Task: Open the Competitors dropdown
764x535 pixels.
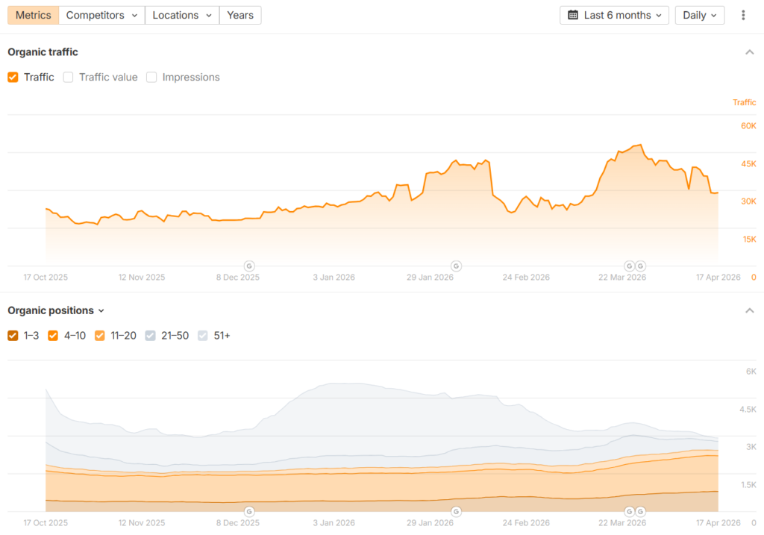Action: 101,15
